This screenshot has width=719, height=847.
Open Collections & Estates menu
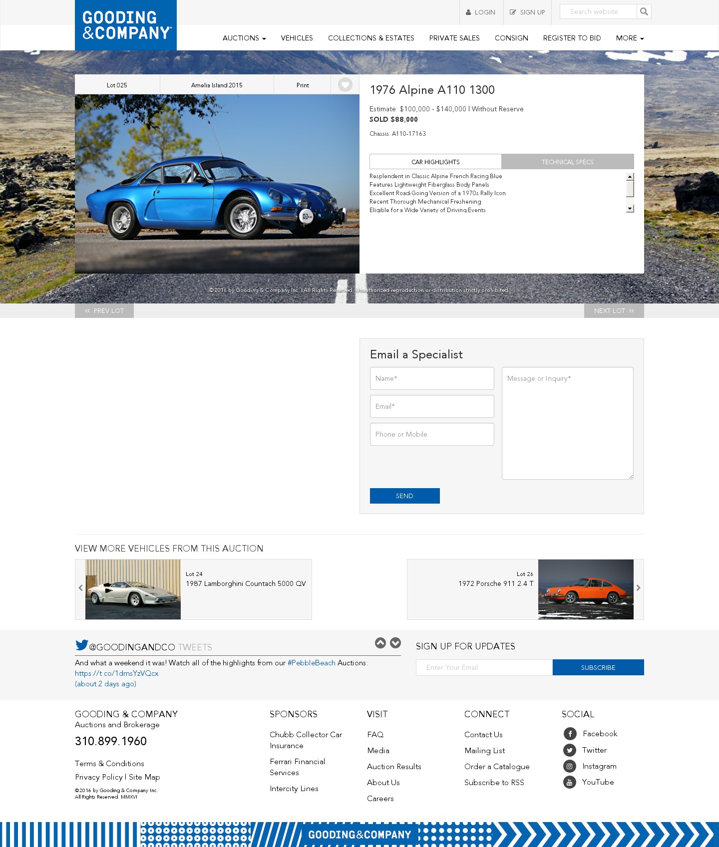[371, 38]
